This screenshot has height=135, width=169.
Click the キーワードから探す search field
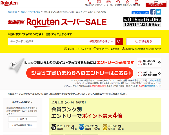[48, 41]
